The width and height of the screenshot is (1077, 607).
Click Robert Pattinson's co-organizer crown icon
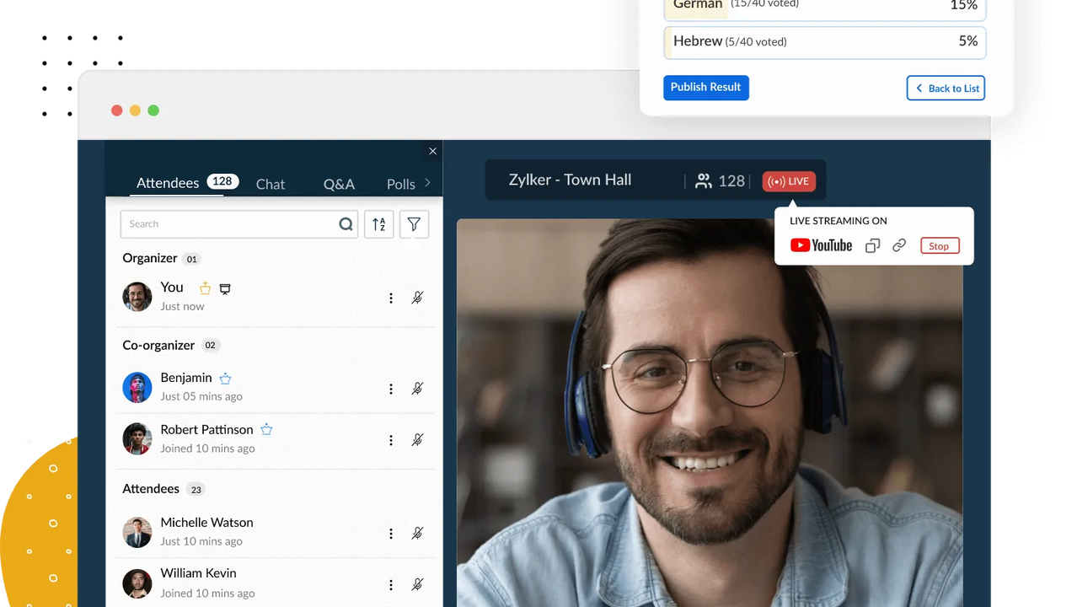pyautogui.click(x=266, y=429)
